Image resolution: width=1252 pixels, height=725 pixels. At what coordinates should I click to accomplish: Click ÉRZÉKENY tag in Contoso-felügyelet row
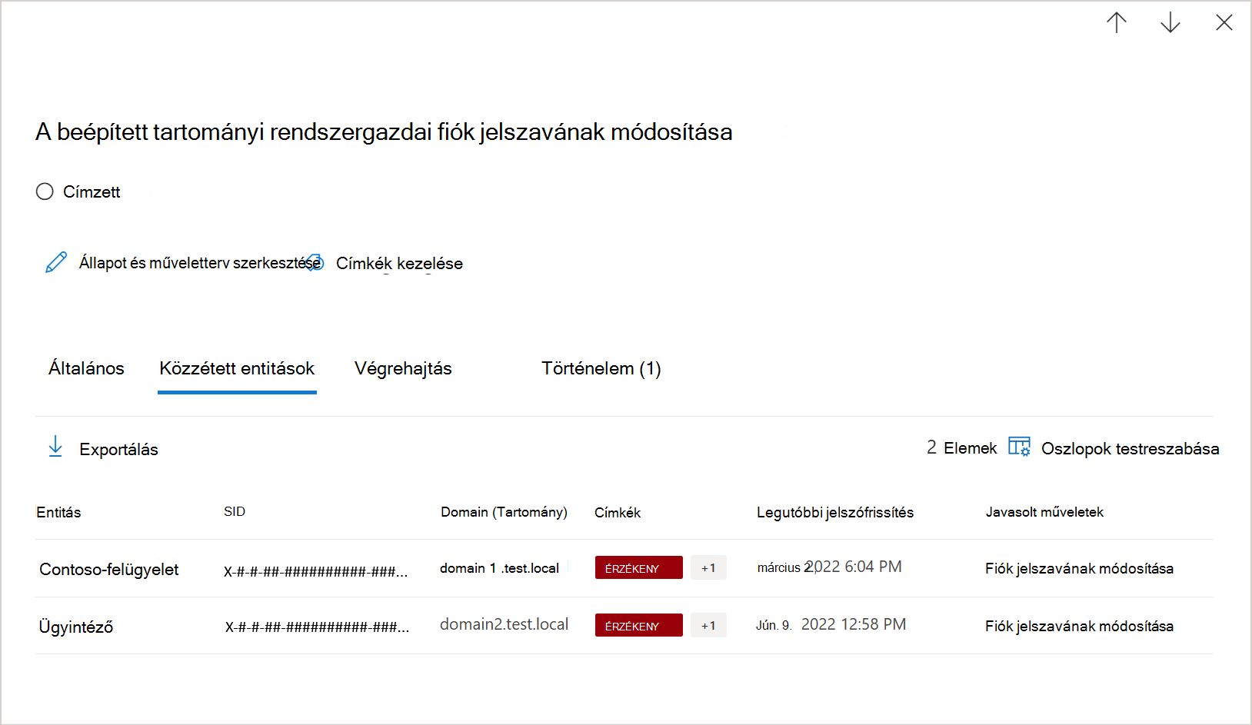point(638,567)
